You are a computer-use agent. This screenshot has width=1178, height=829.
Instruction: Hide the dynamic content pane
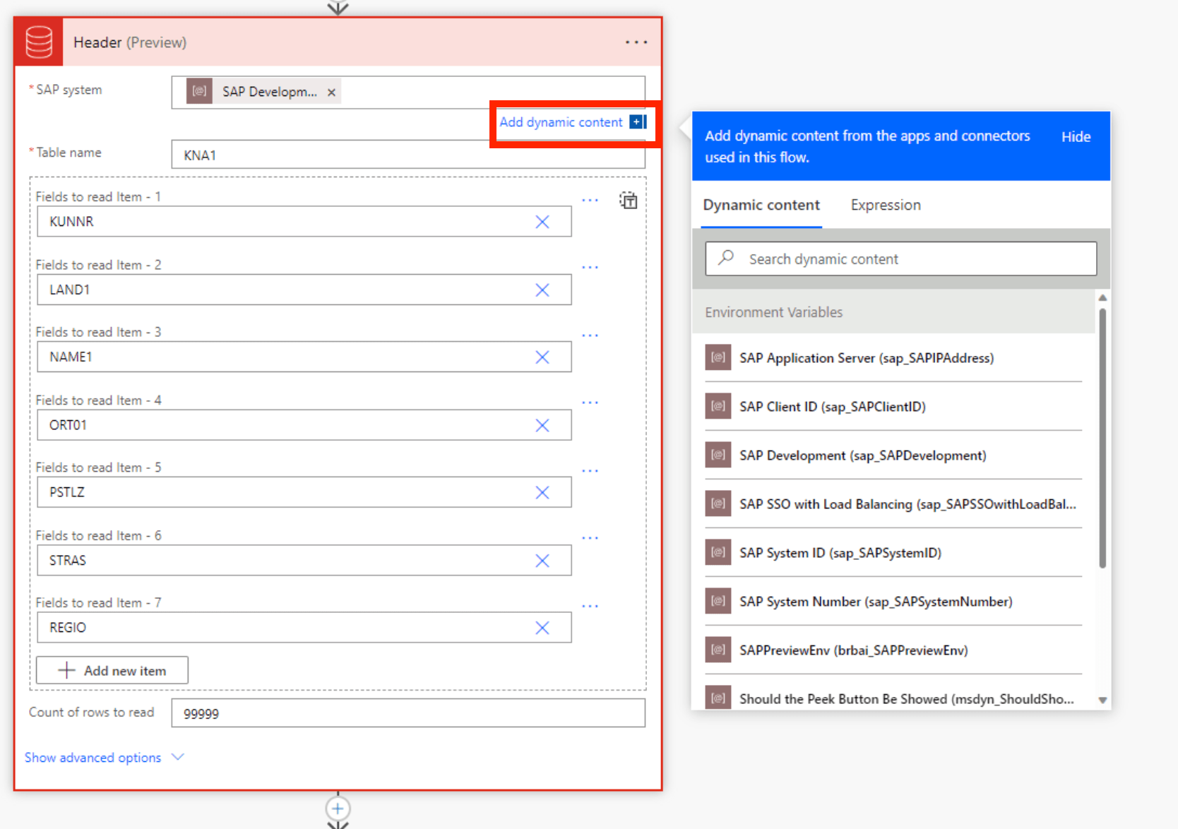tap(1075, 136)
